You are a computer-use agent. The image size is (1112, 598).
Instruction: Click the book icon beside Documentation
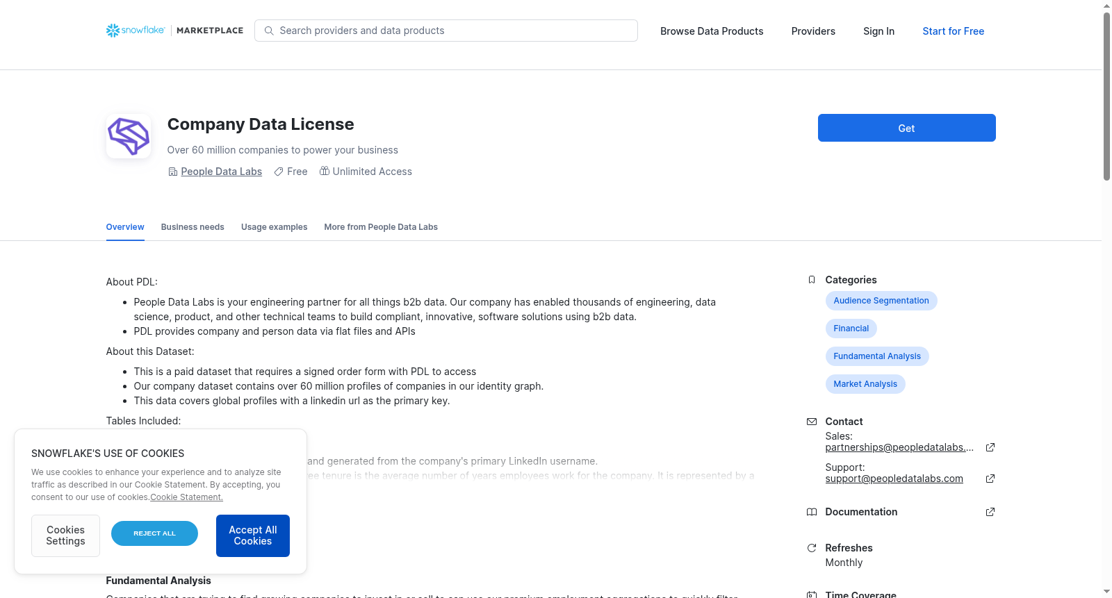coord(812,512)
